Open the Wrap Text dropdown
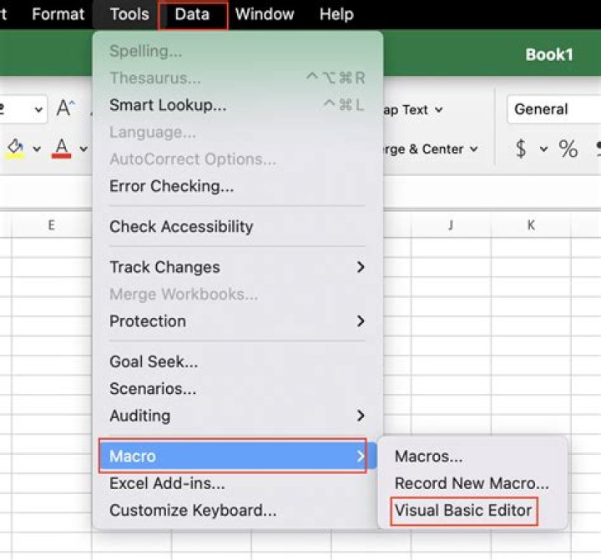The height and width of the screenshot is (560, 601). (x=438, y=110)
